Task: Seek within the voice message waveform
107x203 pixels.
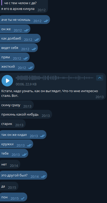Action: click(54, 78)
